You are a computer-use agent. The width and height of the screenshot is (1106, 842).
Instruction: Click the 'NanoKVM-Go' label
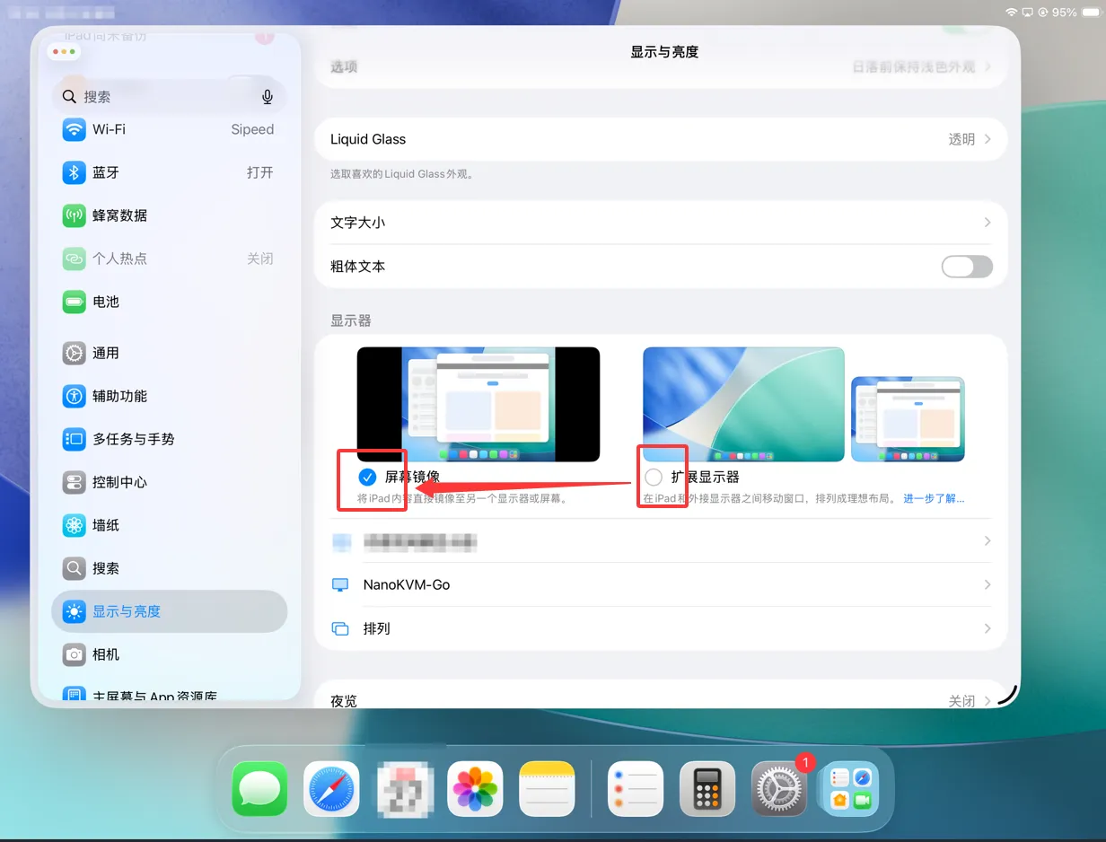click(x=407, y=584)
